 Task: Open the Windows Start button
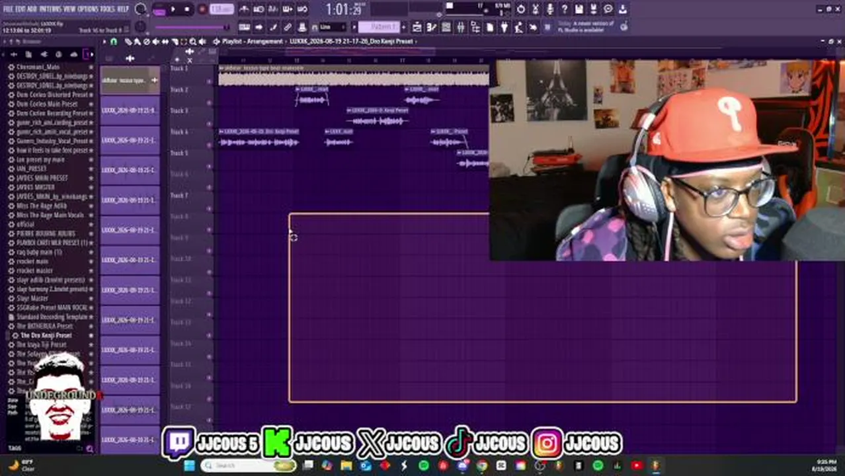pyautogui.click(x=189, y=466)
